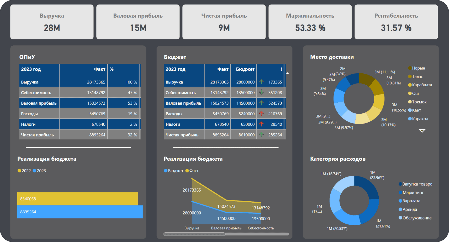This screenshot has width=449, height=242.
Task: Toggle Факт legend in budget area chart
Action: click(192, 171)
